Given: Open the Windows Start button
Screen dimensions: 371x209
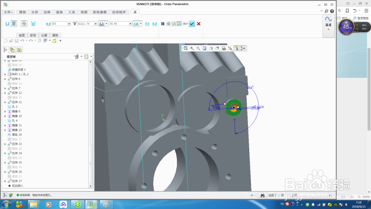Looking at the screenshot, I should (6, 204).
